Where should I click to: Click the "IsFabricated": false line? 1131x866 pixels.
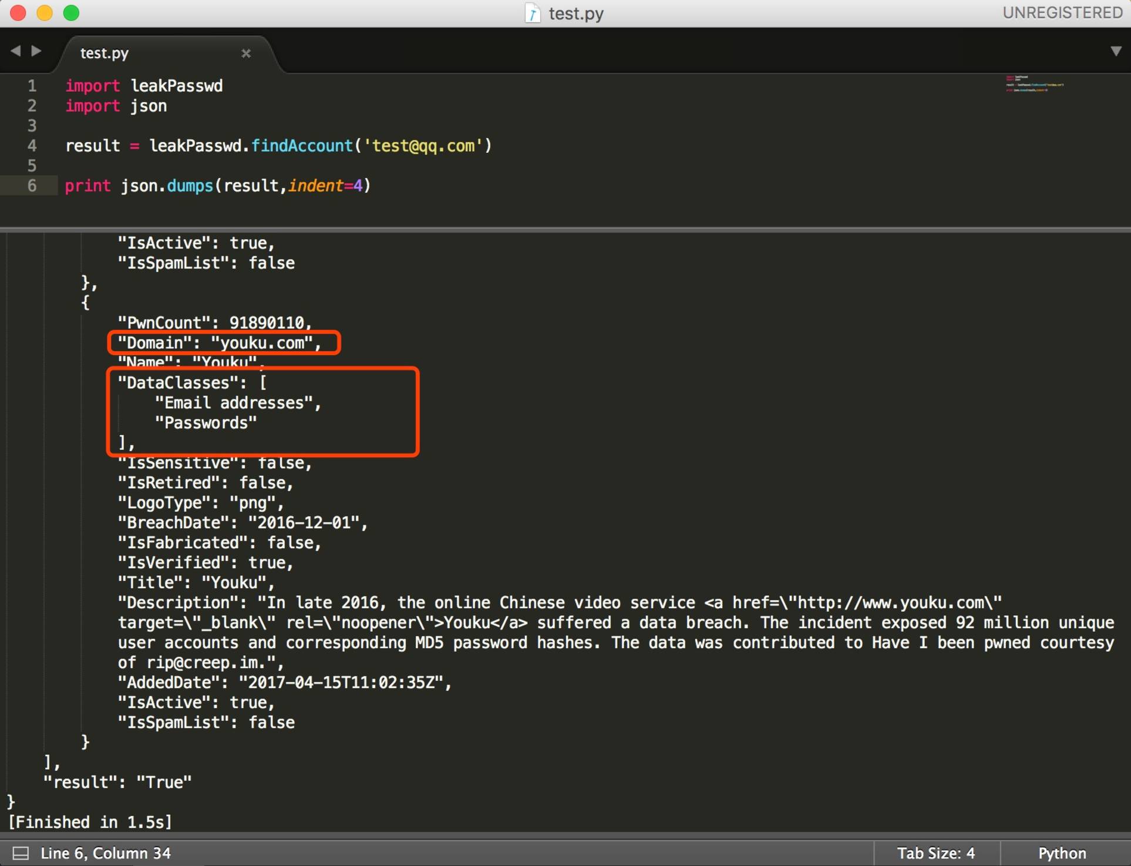pyautogui.click(x=220, y=542)
